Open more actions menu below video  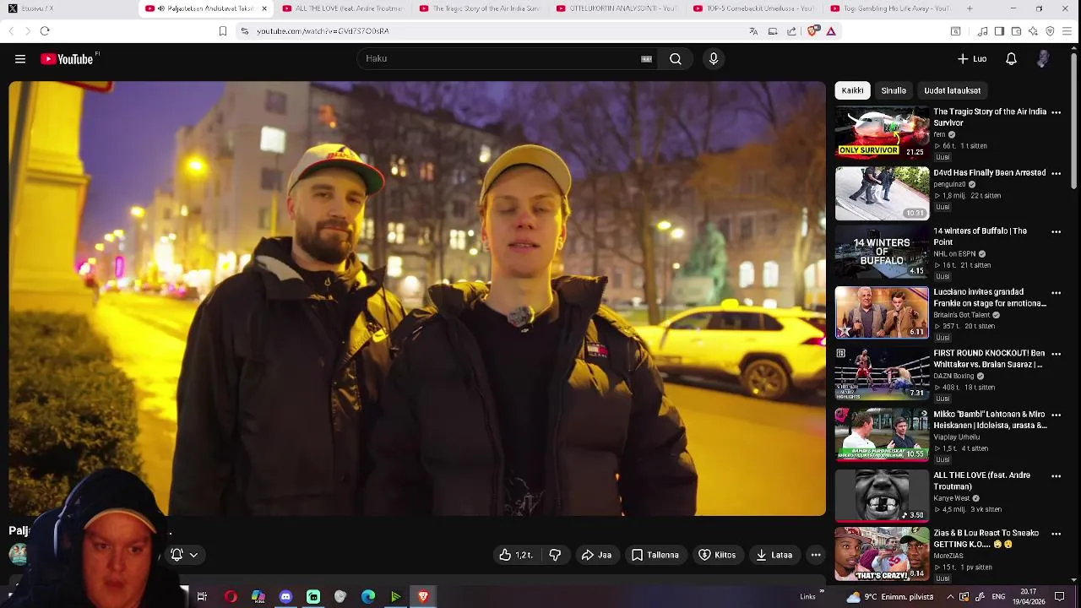click(x=816, y=555)
